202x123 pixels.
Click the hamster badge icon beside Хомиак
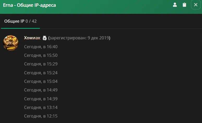coord(45,38)
